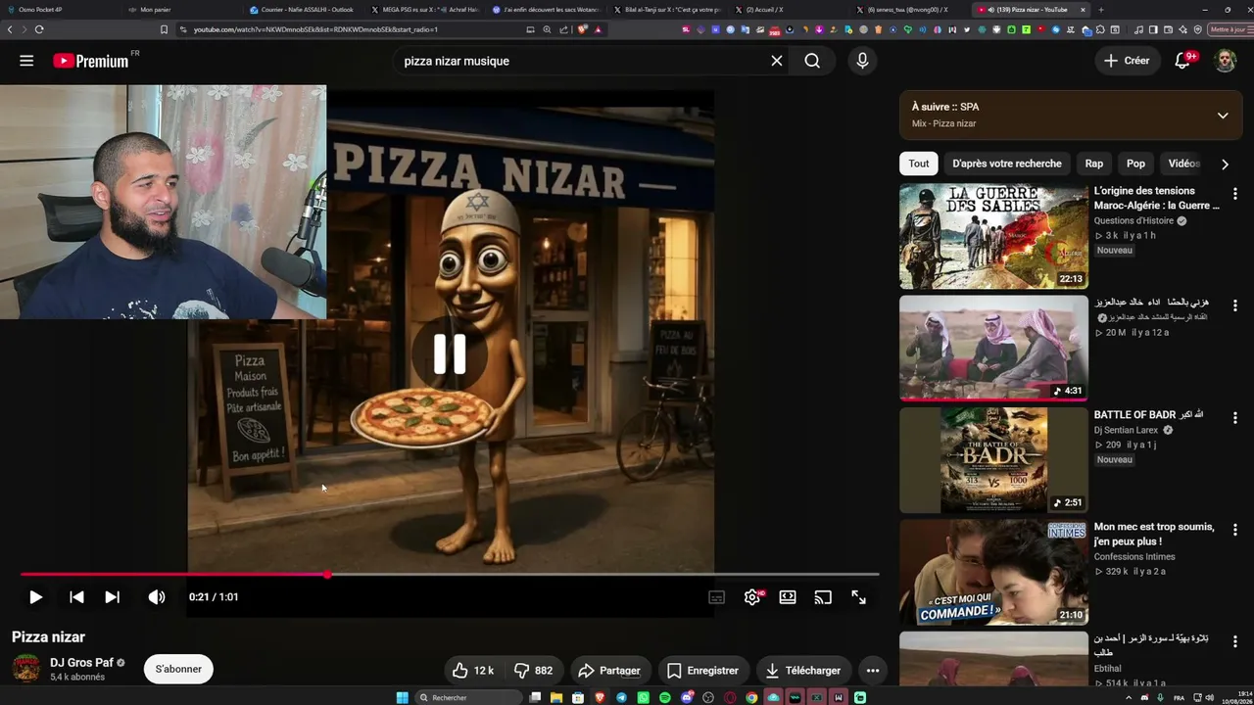Open a new browser tab
Screen dimensions: 1254x705
coord(1101,10)
